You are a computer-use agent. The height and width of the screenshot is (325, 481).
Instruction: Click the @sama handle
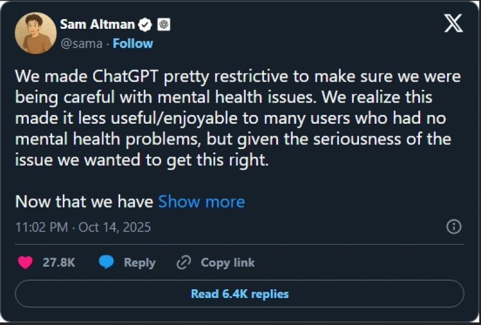point(81,43)
